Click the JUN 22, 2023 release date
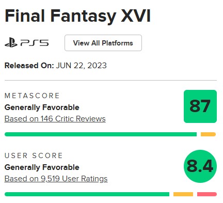The image size is (223, 203). click(82, 66)
